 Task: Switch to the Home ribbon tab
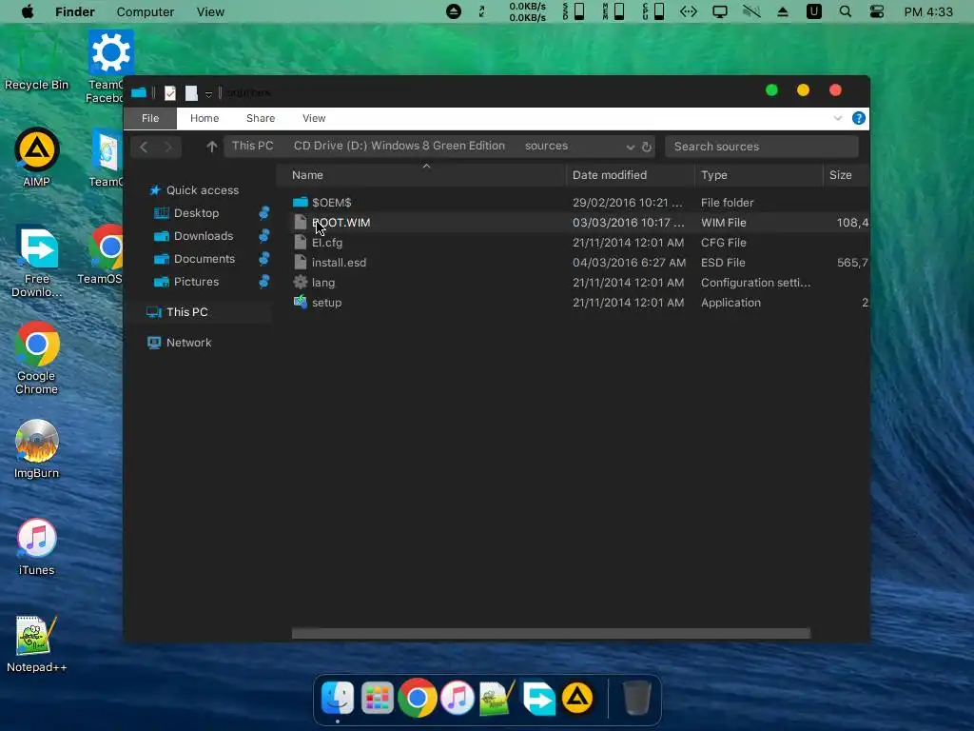205,118
